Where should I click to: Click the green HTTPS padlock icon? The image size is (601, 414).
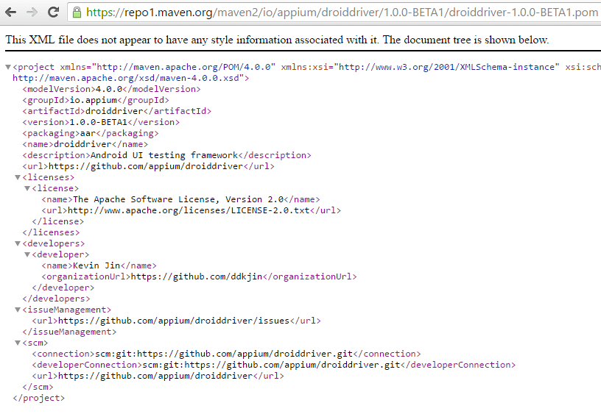point(77,13)
